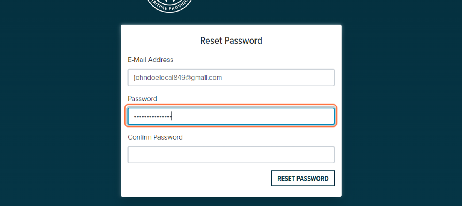Click the circular Maritime Province logo
The width and height of the screenshot is (462, 206).
(169, 5)
